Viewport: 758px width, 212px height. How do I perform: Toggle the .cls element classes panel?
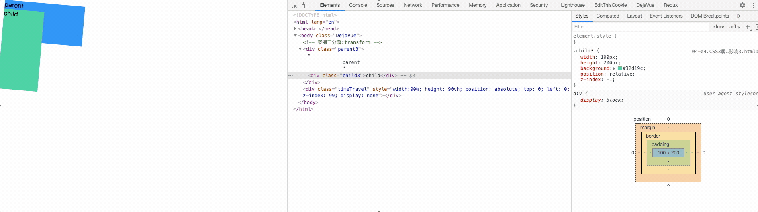(x=734, y=27)
